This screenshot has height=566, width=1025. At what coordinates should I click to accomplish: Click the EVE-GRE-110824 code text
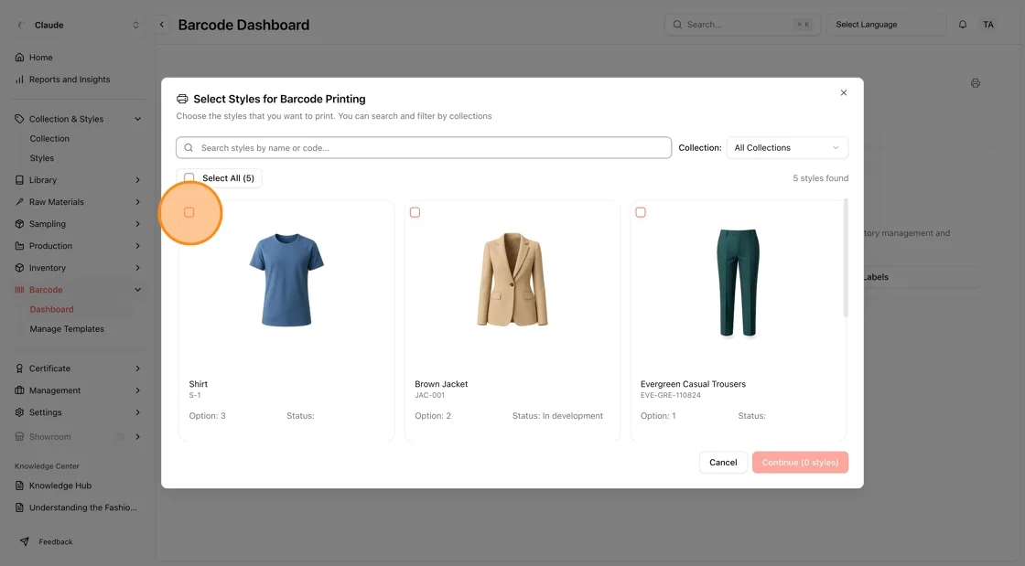click(x=671, y=395)
